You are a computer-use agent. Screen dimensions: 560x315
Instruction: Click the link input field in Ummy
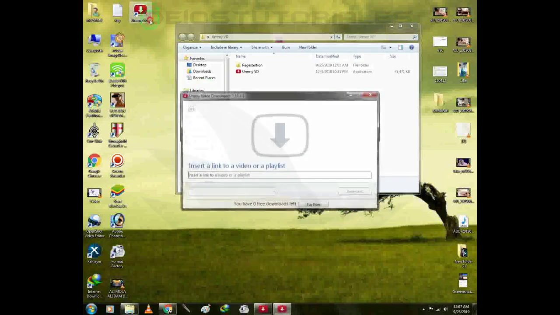[x=280, y=175]
